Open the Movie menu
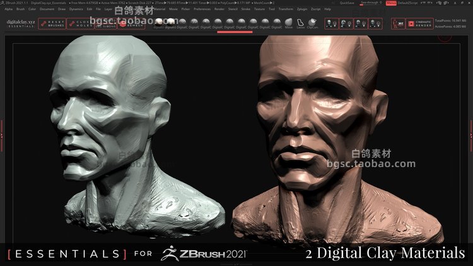Viewport: 473px width, 266px height. point(173,9)
